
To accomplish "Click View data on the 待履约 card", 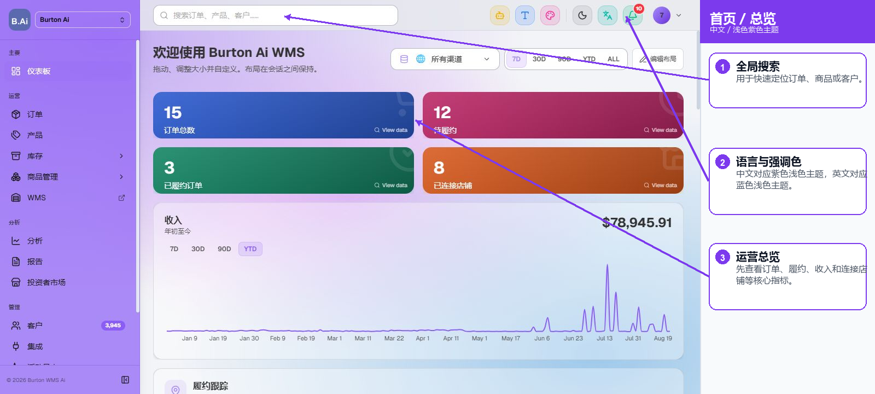I will 661,130.
